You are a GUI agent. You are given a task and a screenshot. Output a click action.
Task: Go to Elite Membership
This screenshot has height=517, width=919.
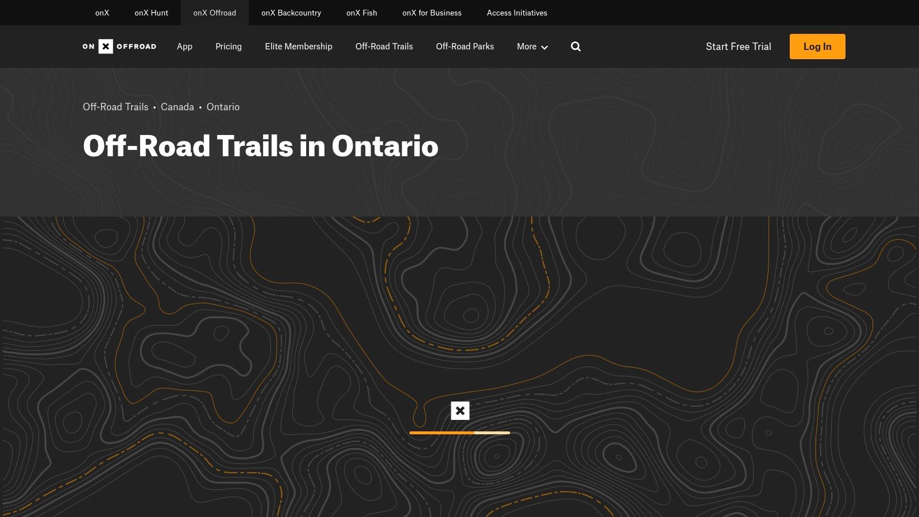298,47
